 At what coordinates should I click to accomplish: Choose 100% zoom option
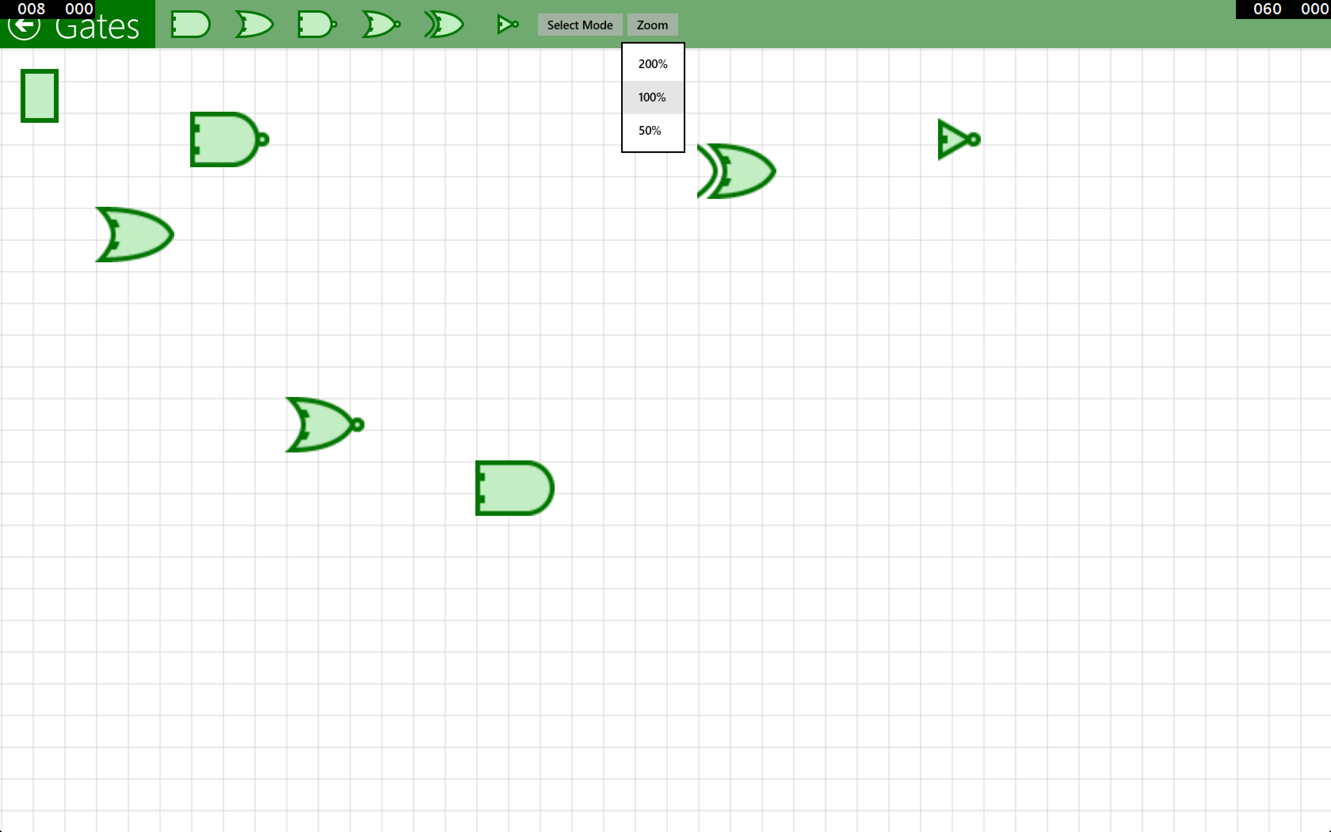click(653, 97)
